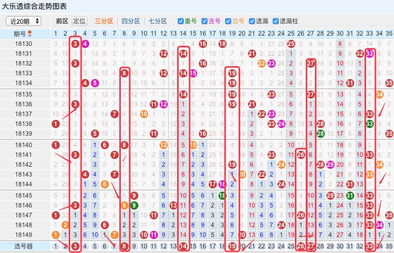Pick number 5 in the 选号器 row

point(94,246)
